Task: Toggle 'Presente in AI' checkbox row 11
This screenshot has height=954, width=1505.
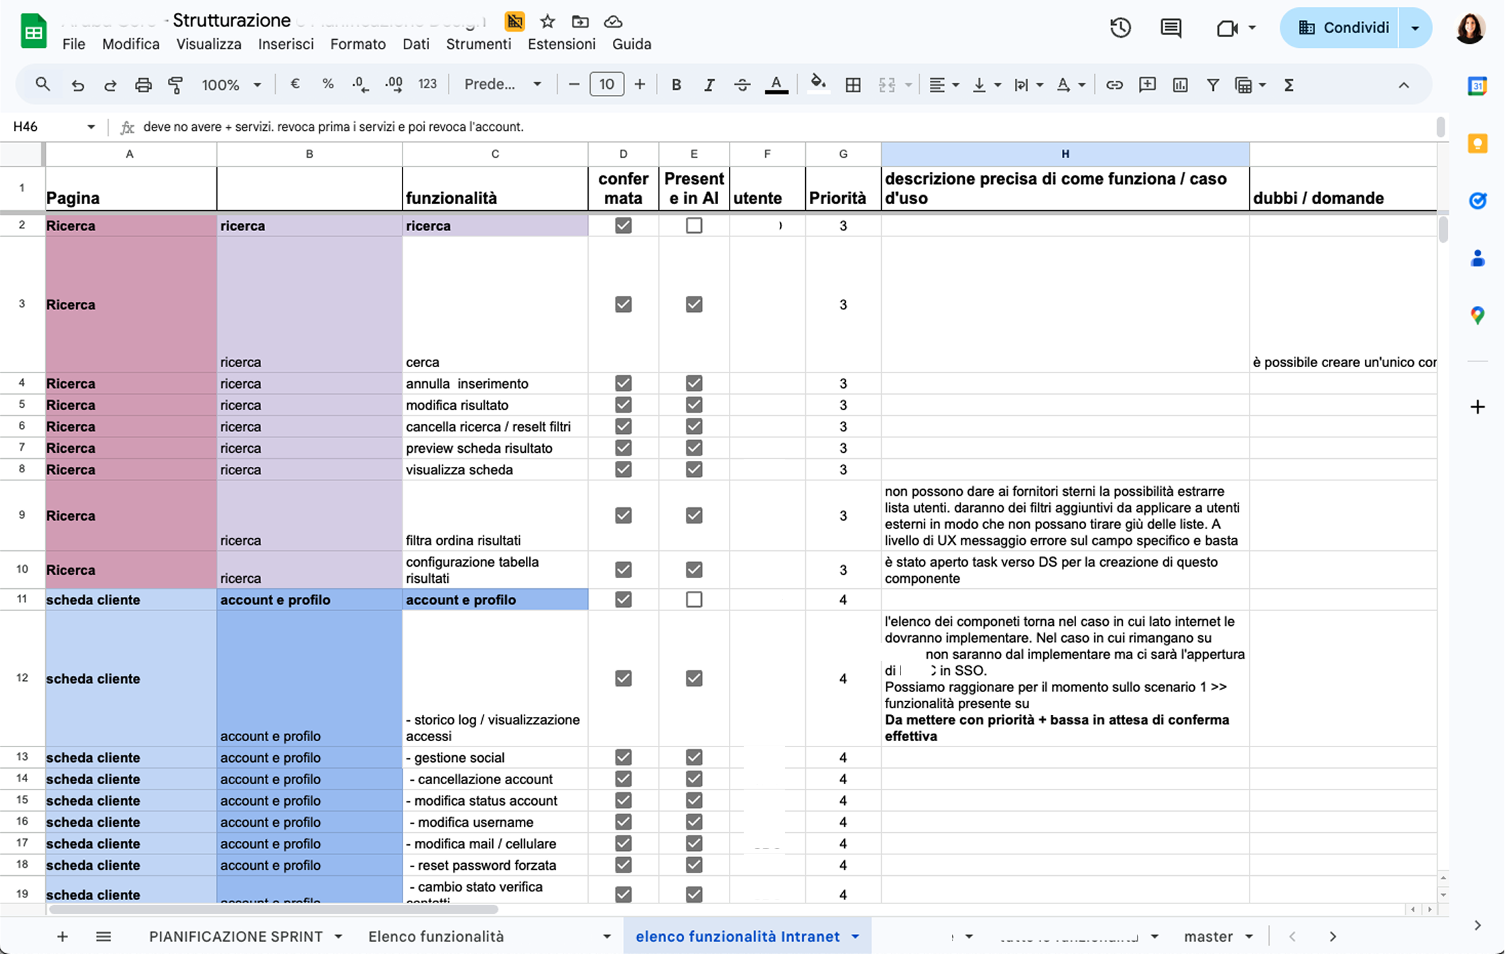Action: [694, 600]
